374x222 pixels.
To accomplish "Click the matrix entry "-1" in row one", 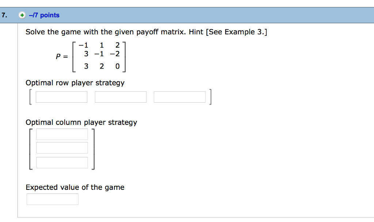I will click(83, 45).
